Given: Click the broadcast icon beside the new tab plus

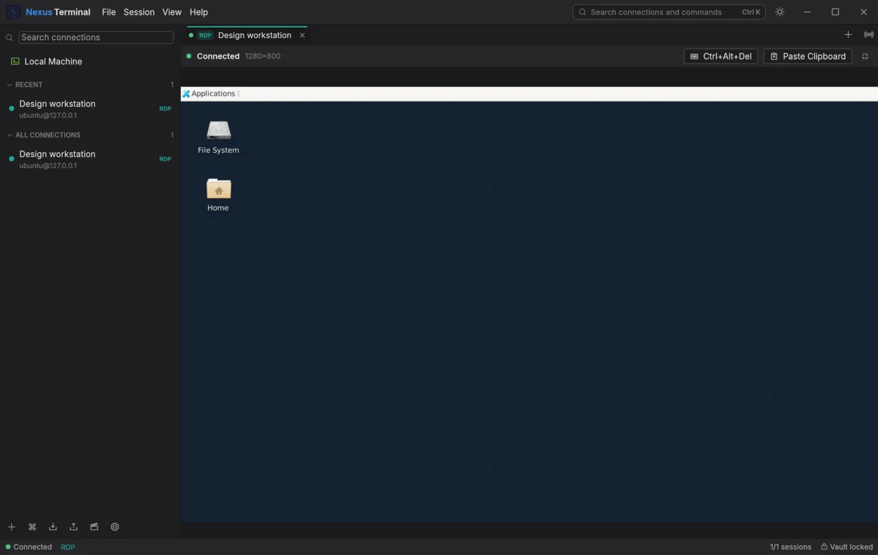Looking at the screenshot, I should (x=868, y=35).
